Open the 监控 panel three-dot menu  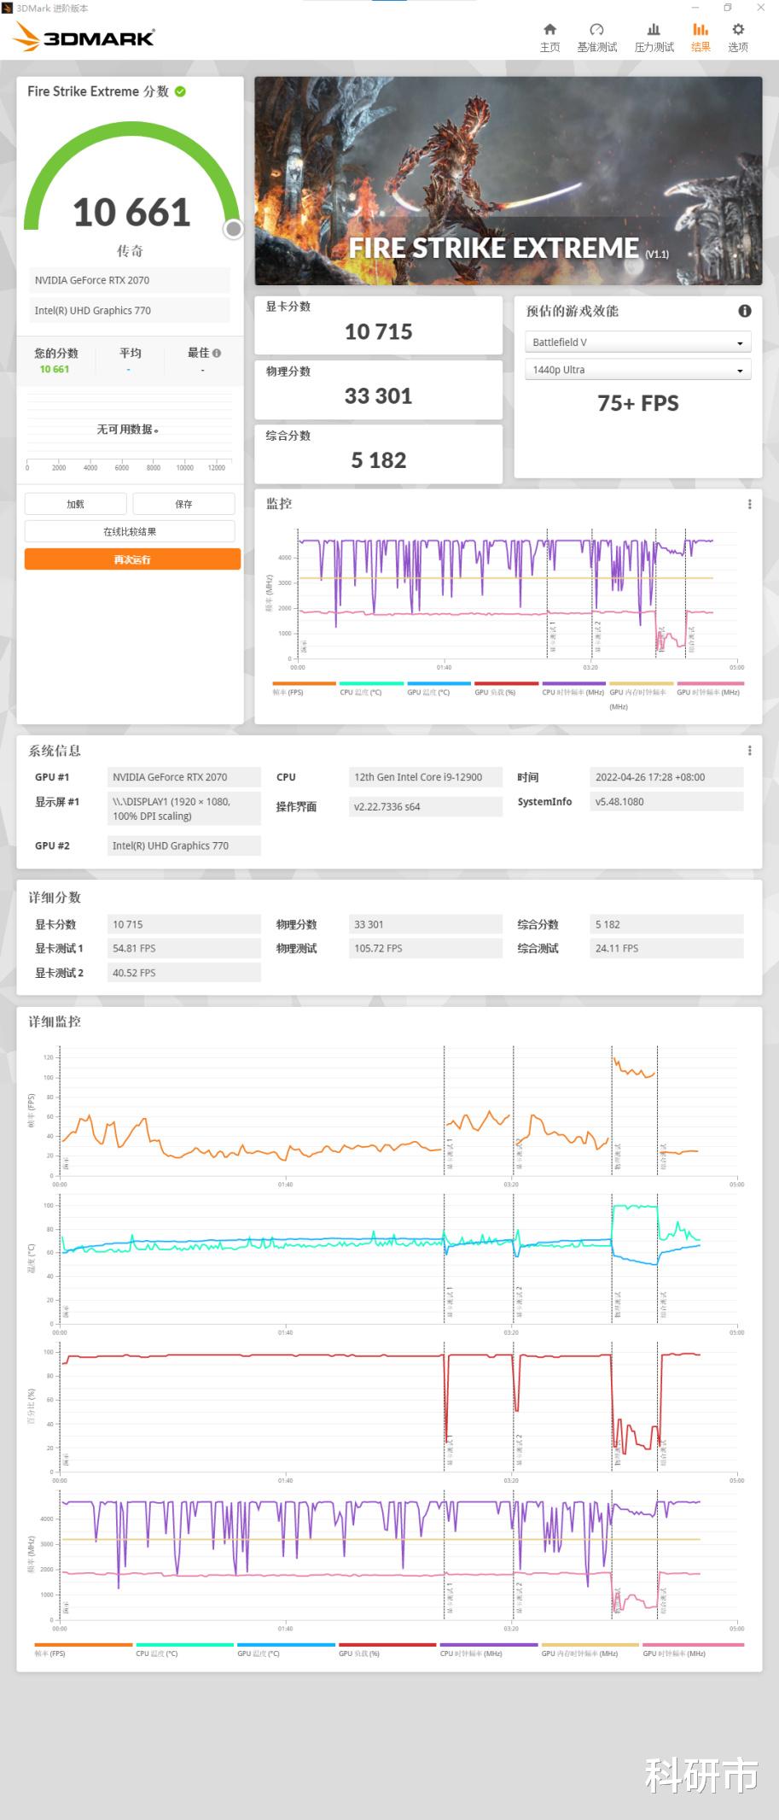click(x=750, y=504)
